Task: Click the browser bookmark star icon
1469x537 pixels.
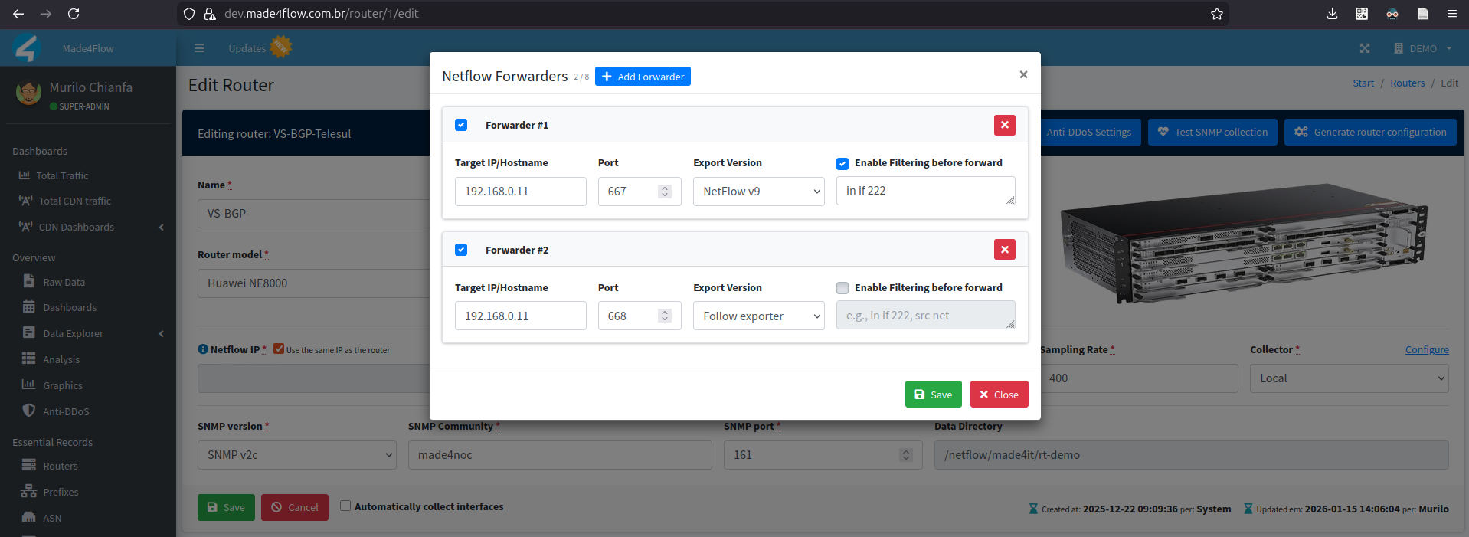Action: [x=1216, y=14]
